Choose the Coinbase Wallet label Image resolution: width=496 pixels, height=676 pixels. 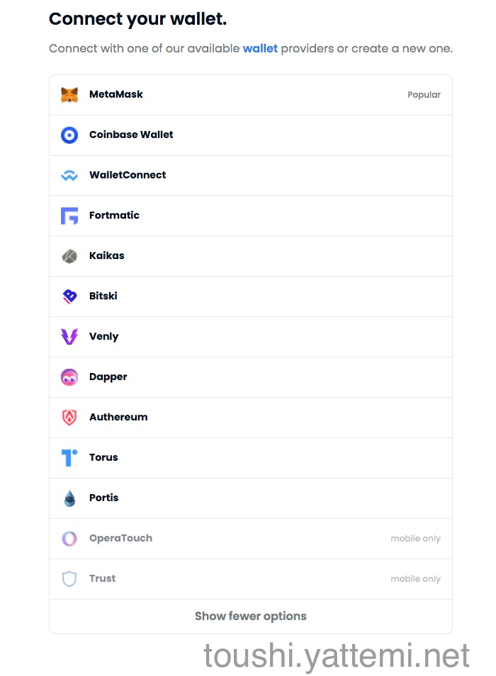coord(131,134)
